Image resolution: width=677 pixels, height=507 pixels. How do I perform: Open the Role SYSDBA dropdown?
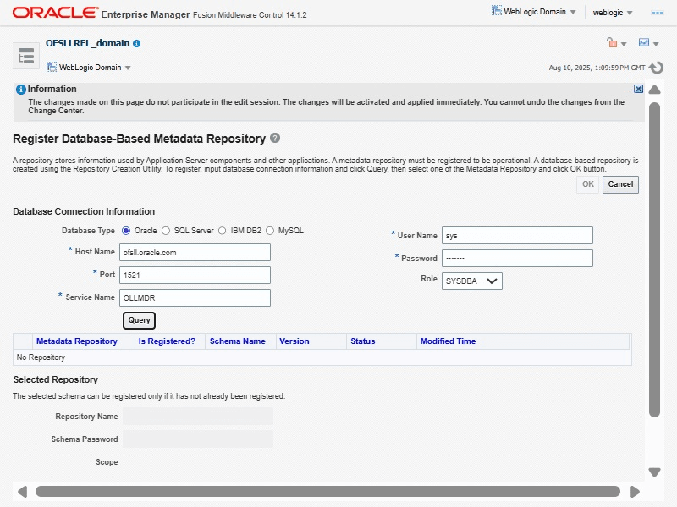coord(472,281)
